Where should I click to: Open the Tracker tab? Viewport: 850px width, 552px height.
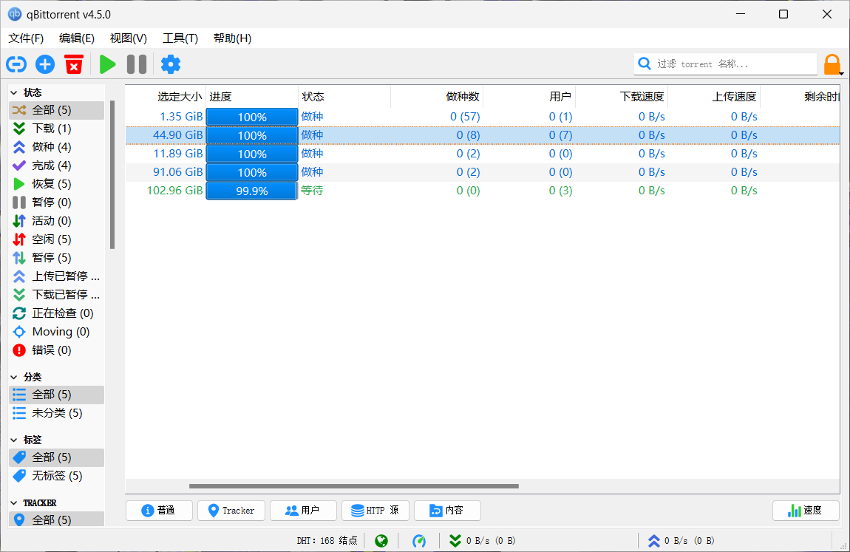(231, 511)
